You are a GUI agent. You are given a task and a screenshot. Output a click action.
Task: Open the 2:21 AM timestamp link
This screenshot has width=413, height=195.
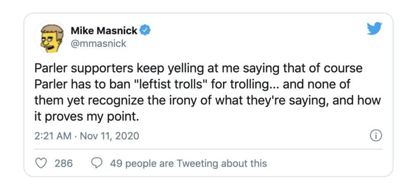coord(53,136)
